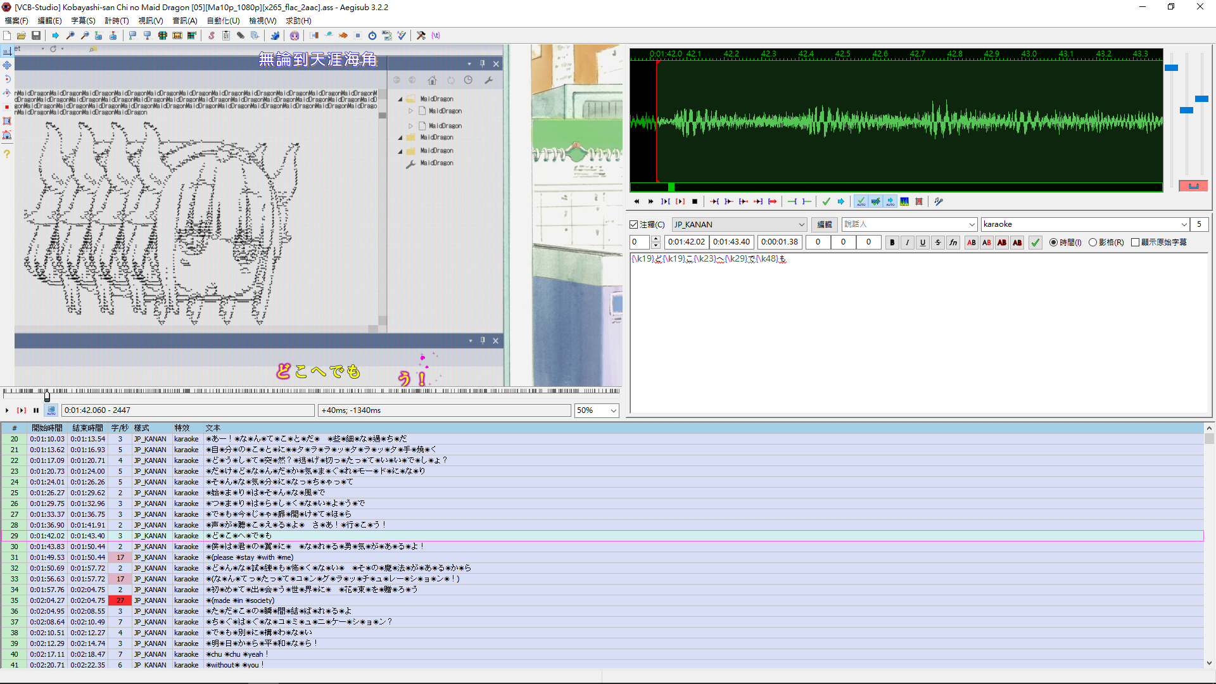Pause the video playback
The width and height of the screenshot is (1216, 684).
click(36, 410)
